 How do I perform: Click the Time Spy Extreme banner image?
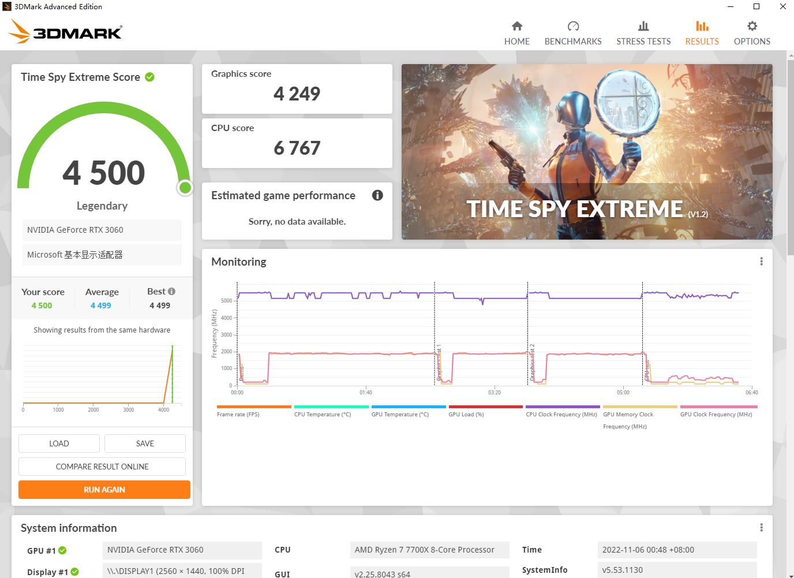click(x=587, y=152)
